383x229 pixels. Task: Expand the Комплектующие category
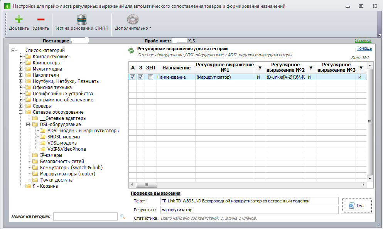pos(20,57)
